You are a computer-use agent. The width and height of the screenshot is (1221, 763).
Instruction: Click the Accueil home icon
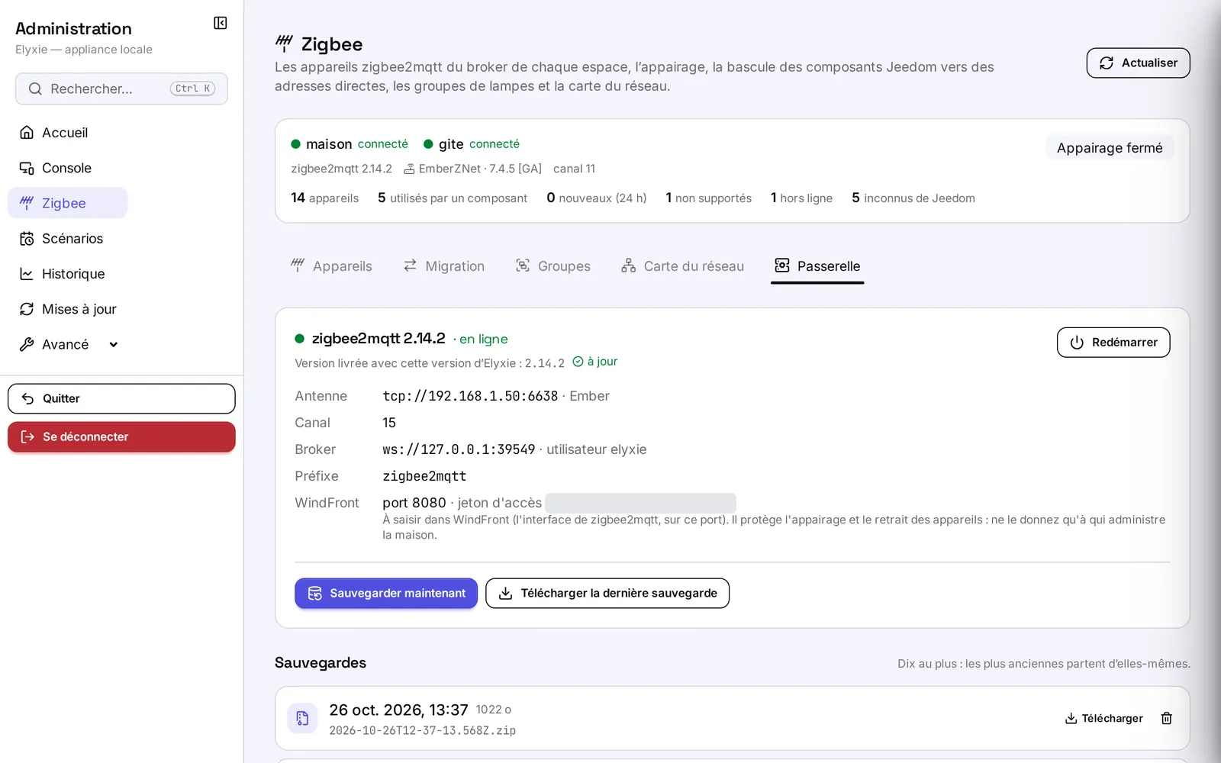pyautogui.click(x=27, y=133)
